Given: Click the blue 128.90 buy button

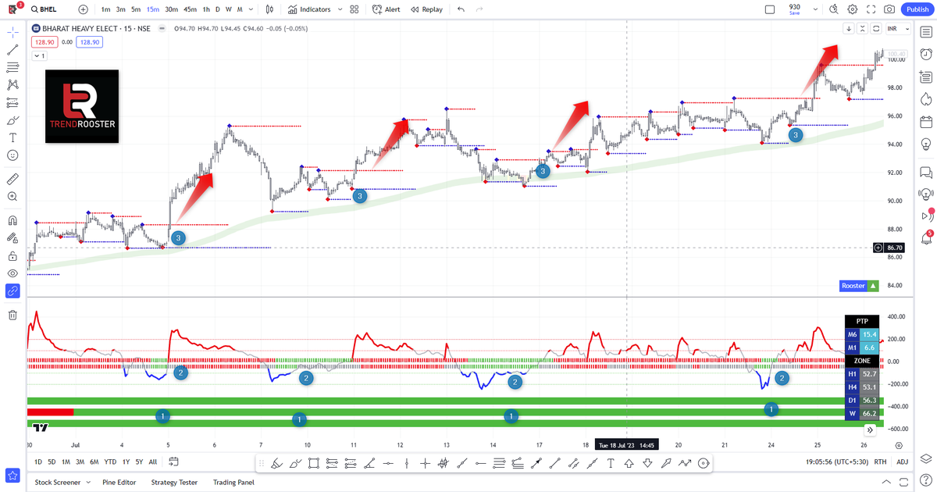Looking at the screenshot, I should [88, 42].
